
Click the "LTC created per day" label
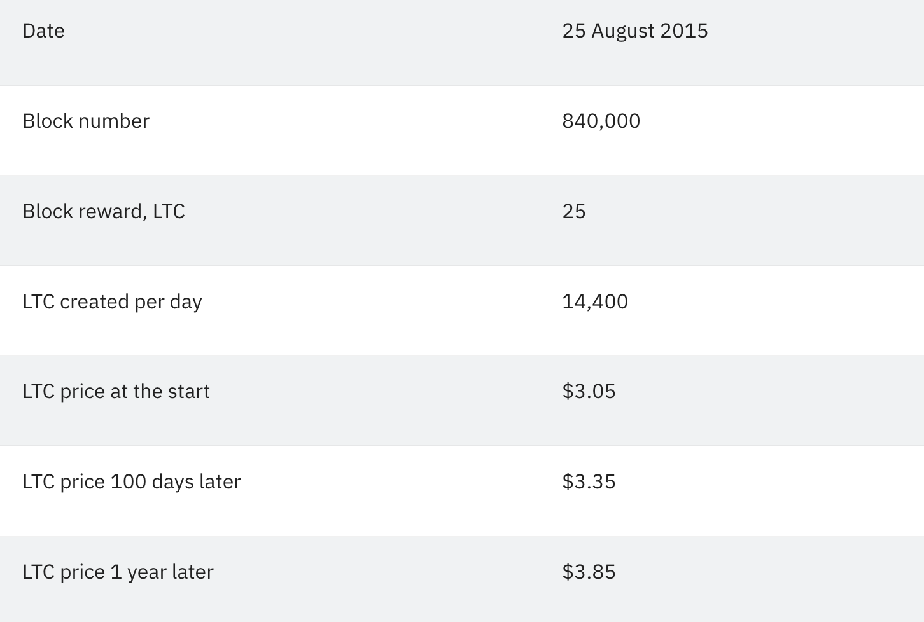click(x=112, y=302)
